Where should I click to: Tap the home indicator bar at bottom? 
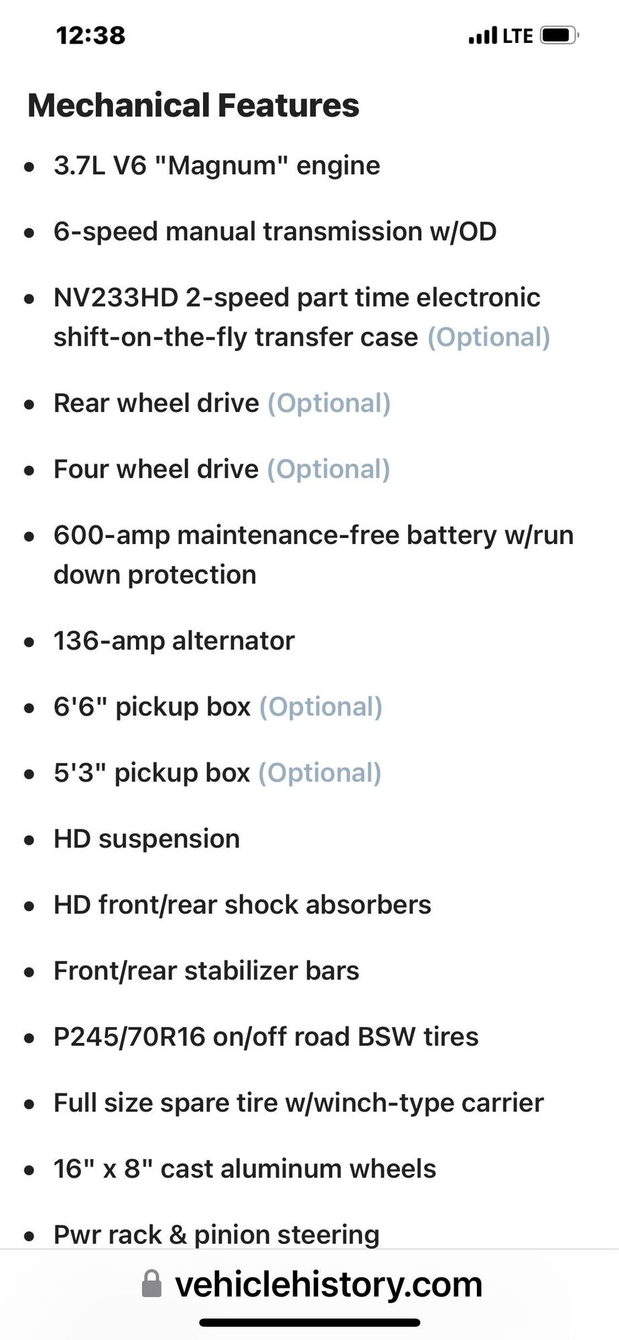(309, 1323)
